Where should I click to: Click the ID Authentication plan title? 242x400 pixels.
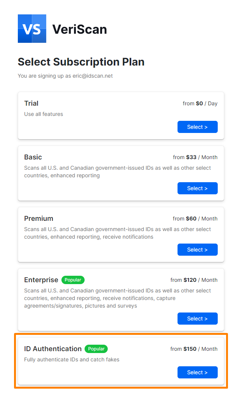click(53, 349)
